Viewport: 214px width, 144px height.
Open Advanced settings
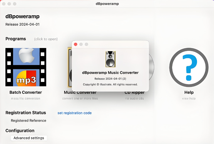point(29,138)
